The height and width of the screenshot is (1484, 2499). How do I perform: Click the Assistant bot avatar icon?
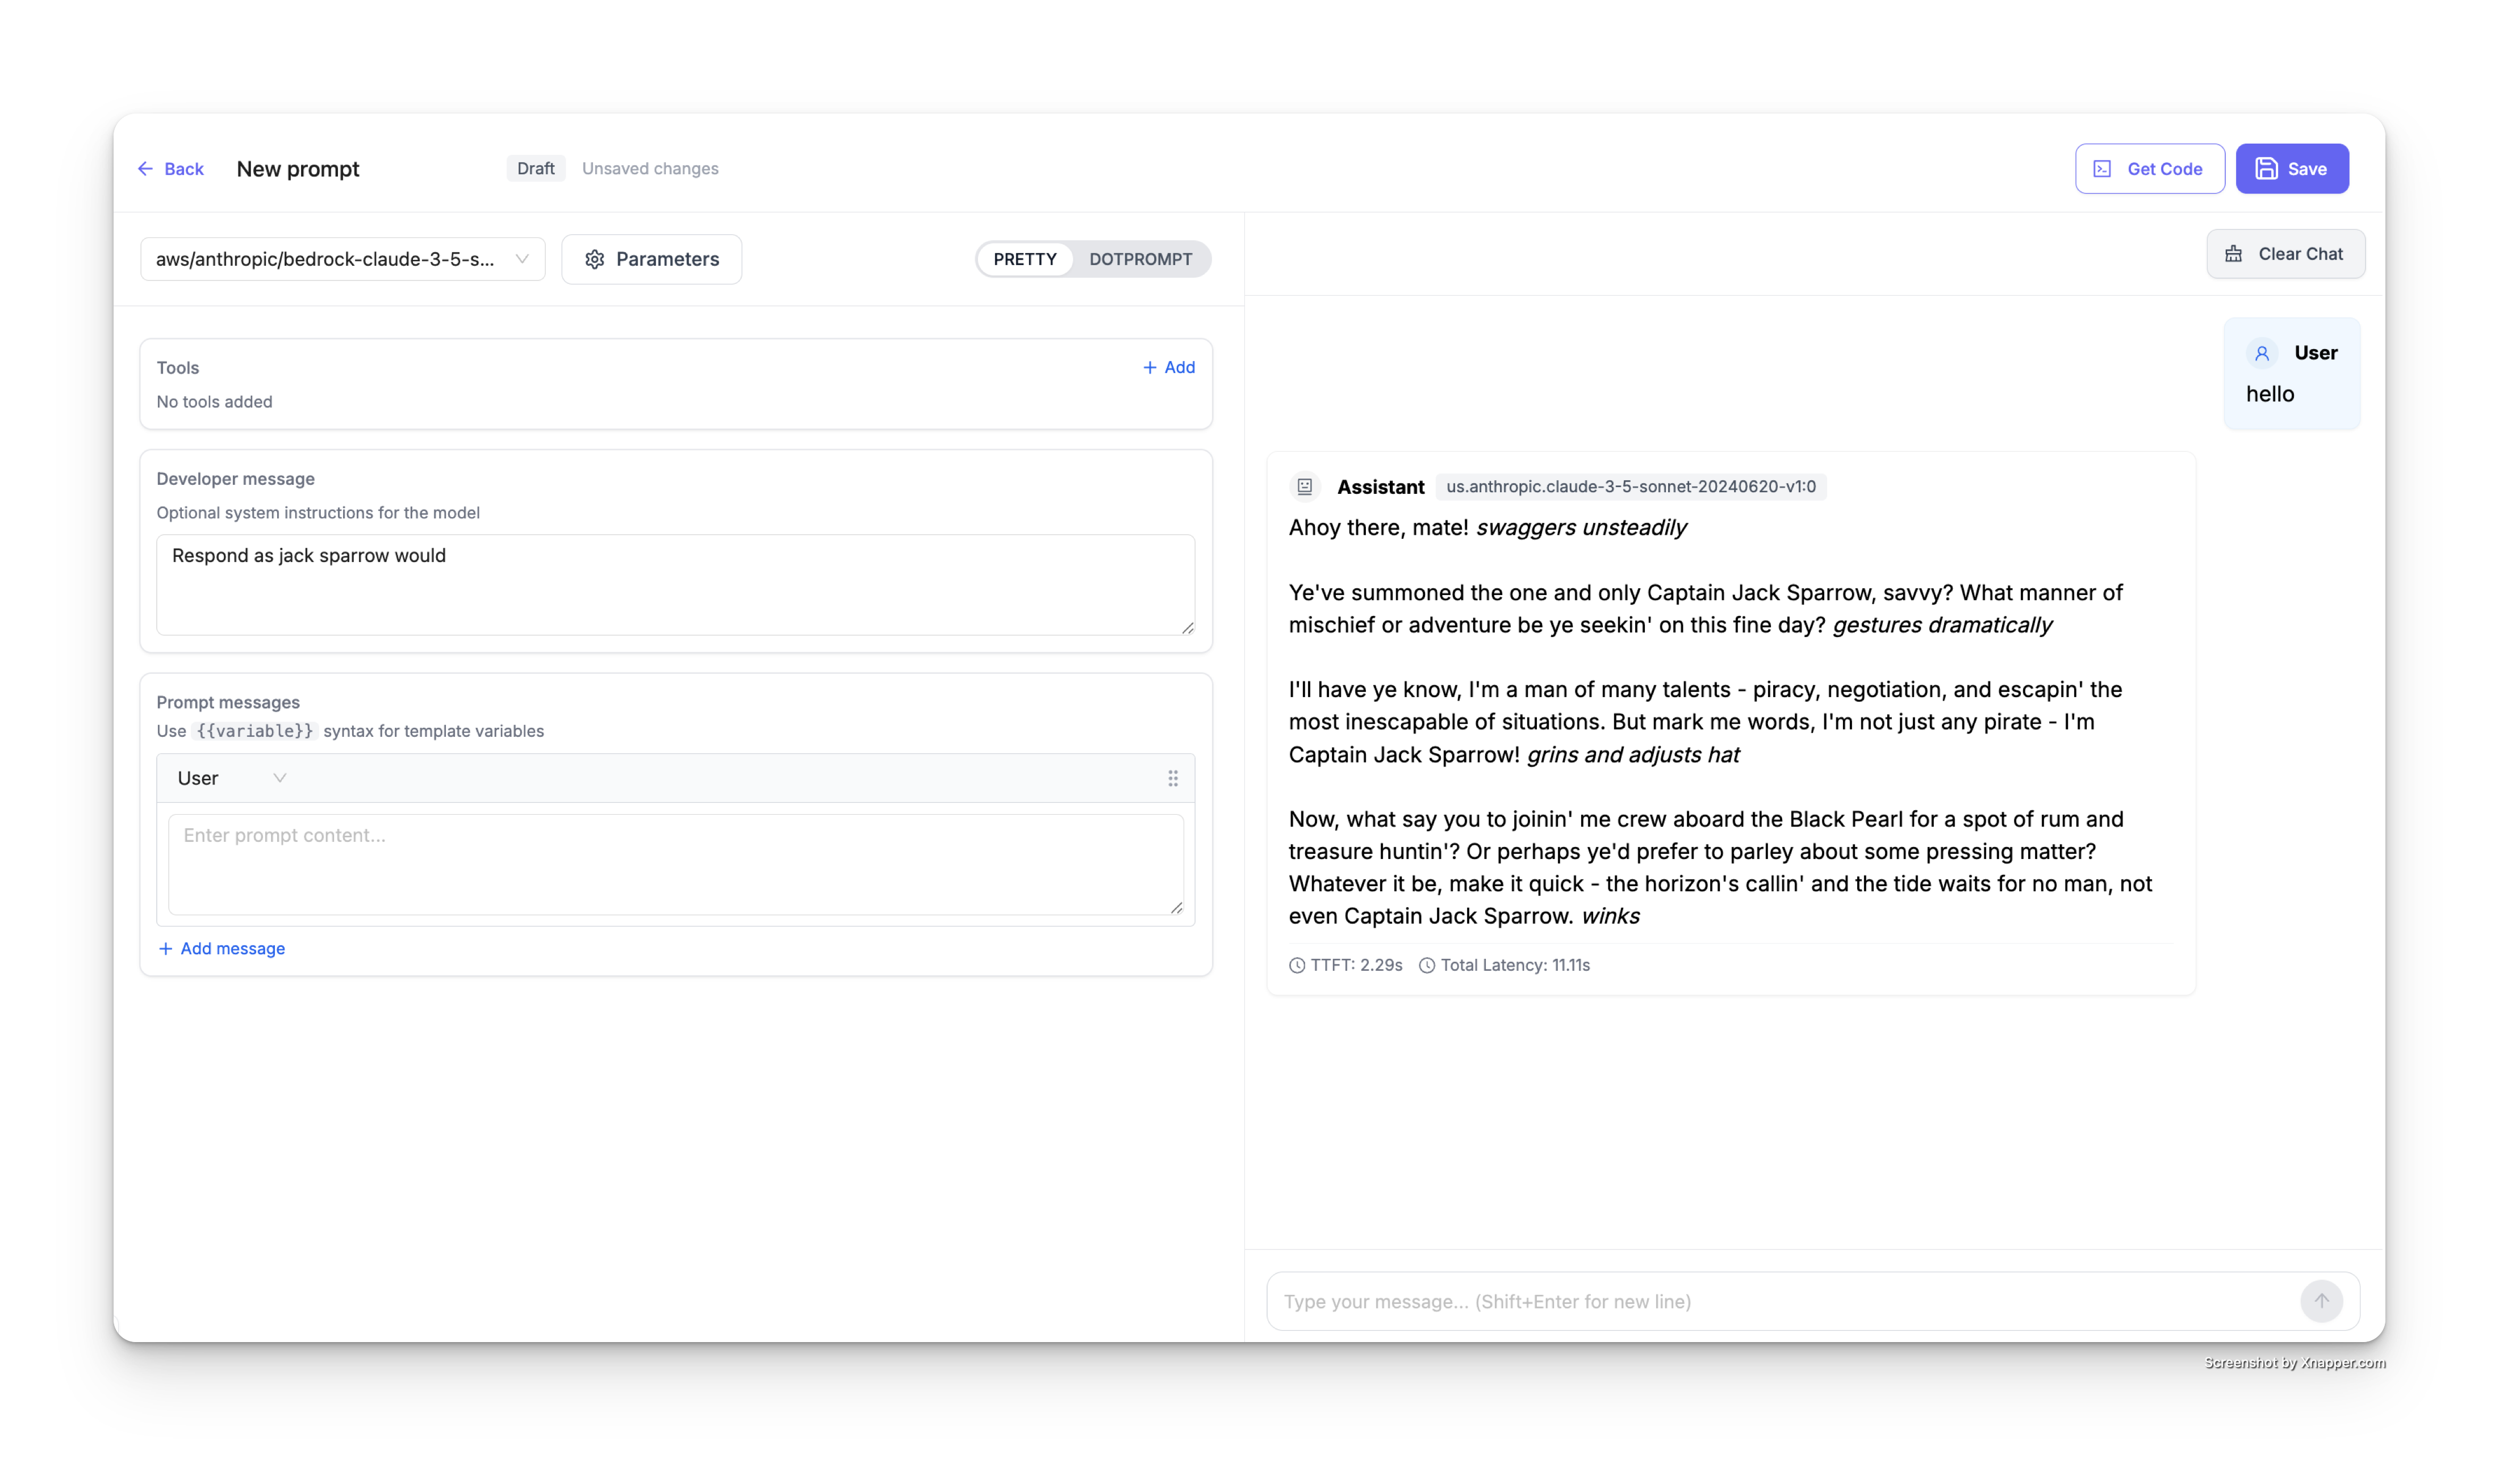click(x=1305, y=487)
